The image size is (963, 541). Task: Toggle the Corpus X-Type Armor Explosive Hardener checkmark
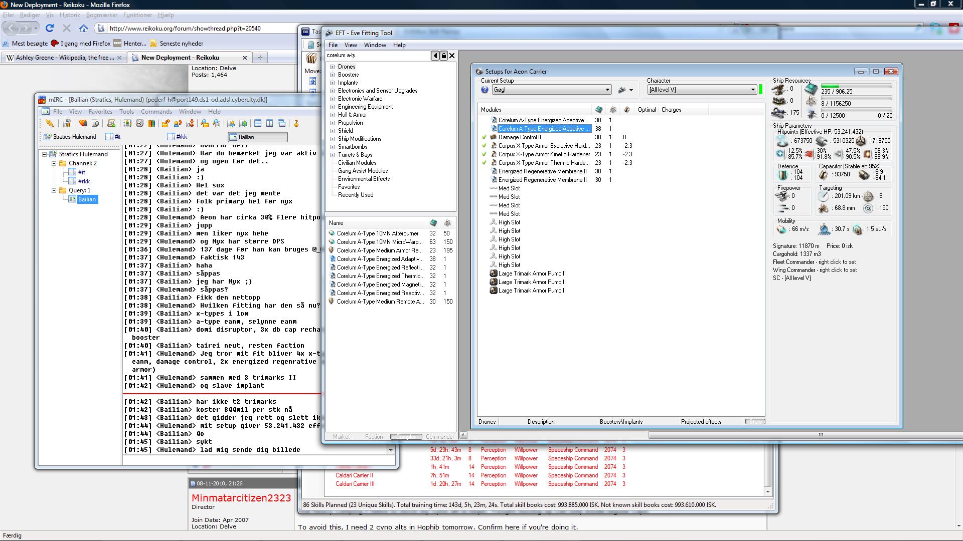[484, 146]
